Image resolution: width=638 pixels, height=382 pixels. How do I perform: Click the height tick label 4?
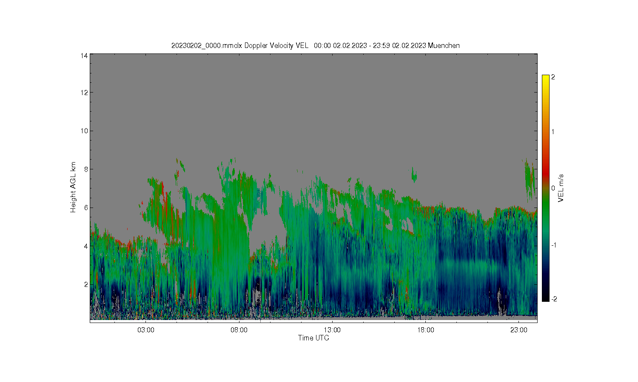coord(86,246)
